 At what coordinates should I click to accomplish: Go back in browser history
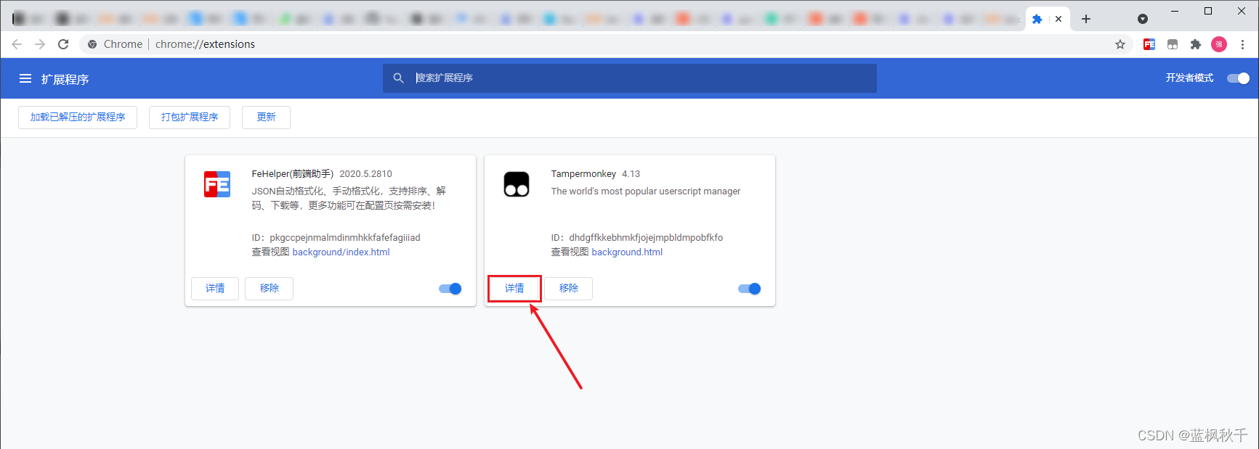17,44
